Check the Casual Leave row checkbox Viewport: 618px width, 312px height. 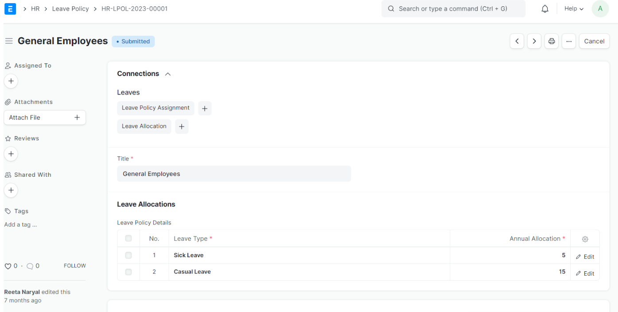point(128,272)
